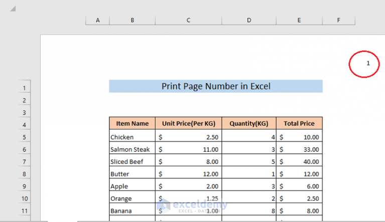The height and width of the screenshot is (222, 385).
Task: Click the 'Total Price' header cell
Action: (x=299, y=123)
